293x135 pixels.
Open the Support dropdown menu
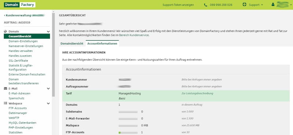coord(256,5)
